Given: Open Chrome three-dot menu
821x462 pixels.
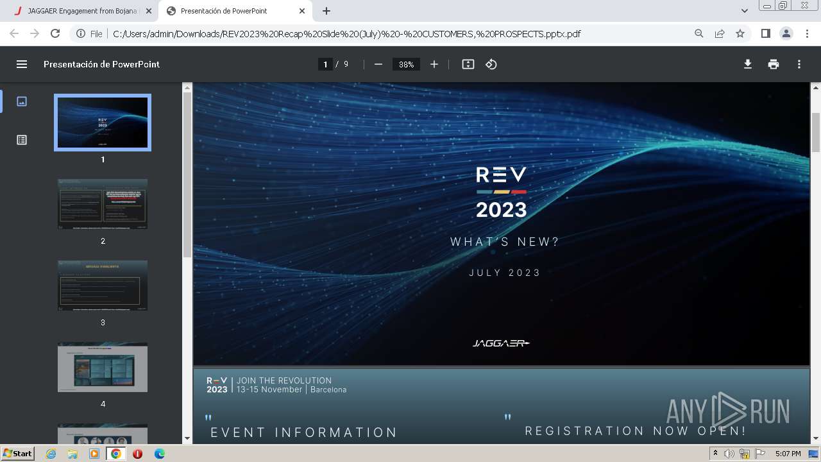Looking at the screenshot, I should click(x=807, y=33).
